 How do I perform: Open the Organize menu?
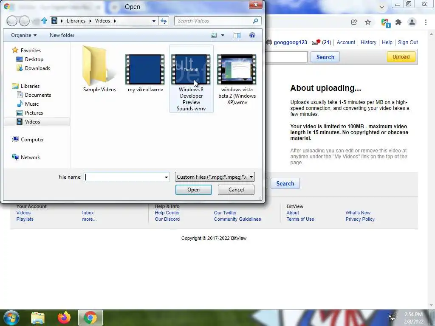(x=24, y=35)
